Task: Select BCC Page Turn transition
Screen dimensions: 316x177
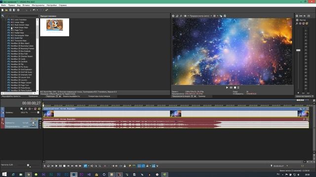Action: [x=17, y=30]
